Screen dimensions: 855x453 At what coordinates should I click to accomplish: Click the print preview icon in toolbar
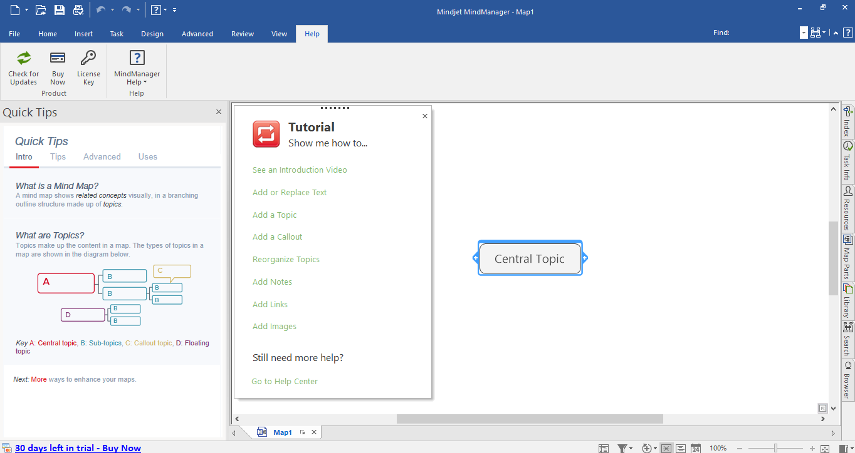click(x=78, y=9)
